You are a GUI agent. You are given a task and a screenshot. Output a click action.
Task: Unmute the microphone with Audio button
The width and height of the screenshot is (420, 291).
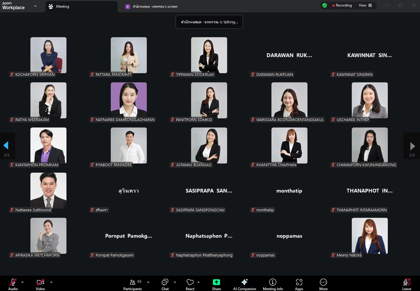coord(13,284)
